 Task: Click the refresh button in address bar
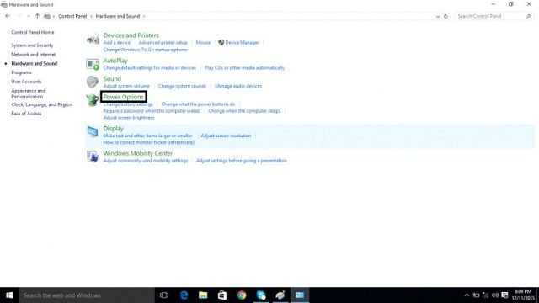coord(446,16)
